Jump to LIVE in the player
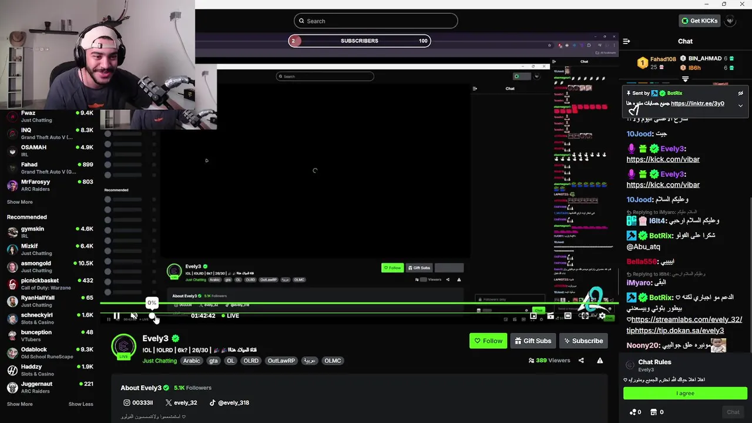Image resolution: width=752 pixels, height=423 pixels. point(230,316)
